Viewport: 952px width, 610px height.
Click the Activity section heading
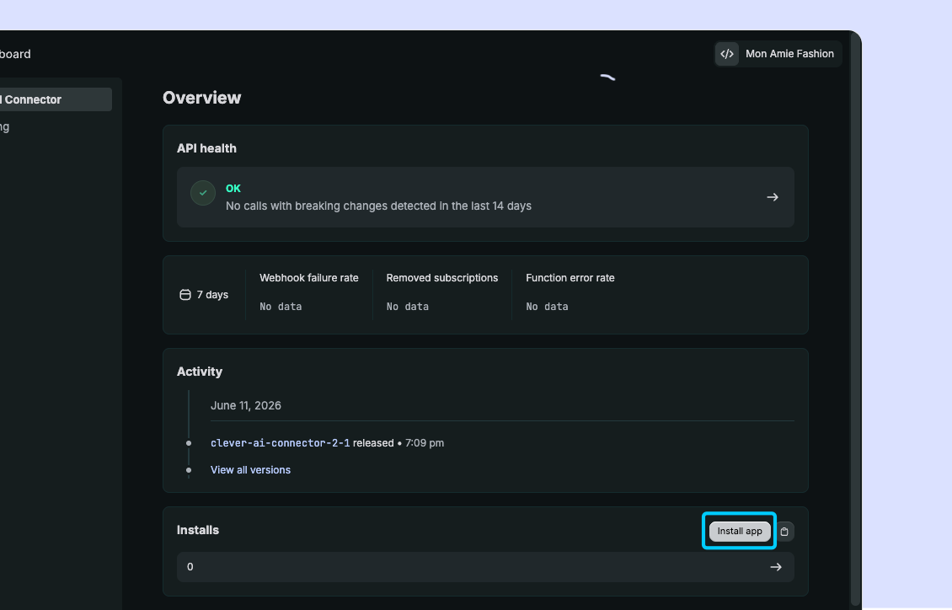pyautogui.click(x=199, y=372)
